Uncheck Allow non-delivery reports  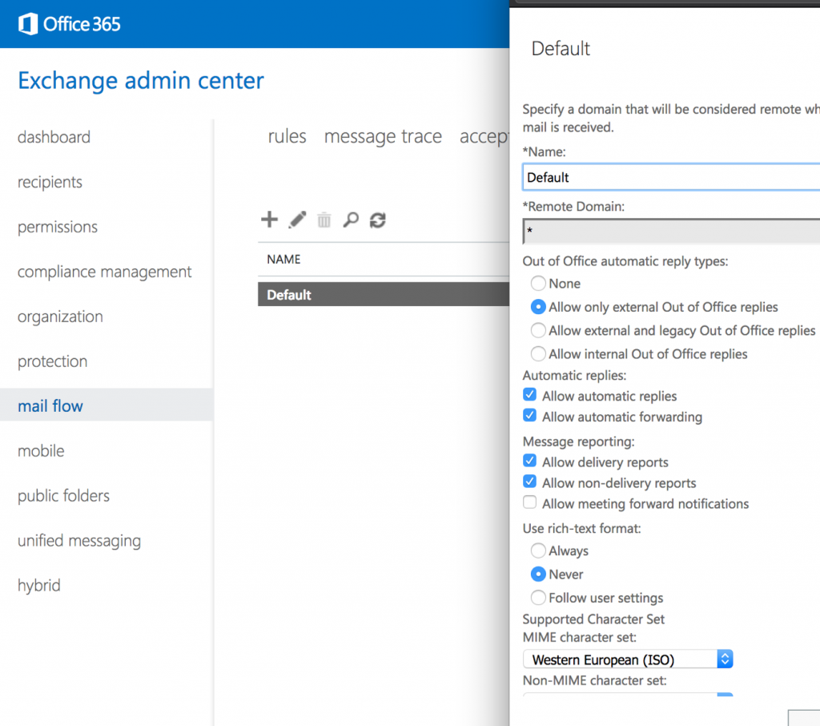click(x=530, y=482)
